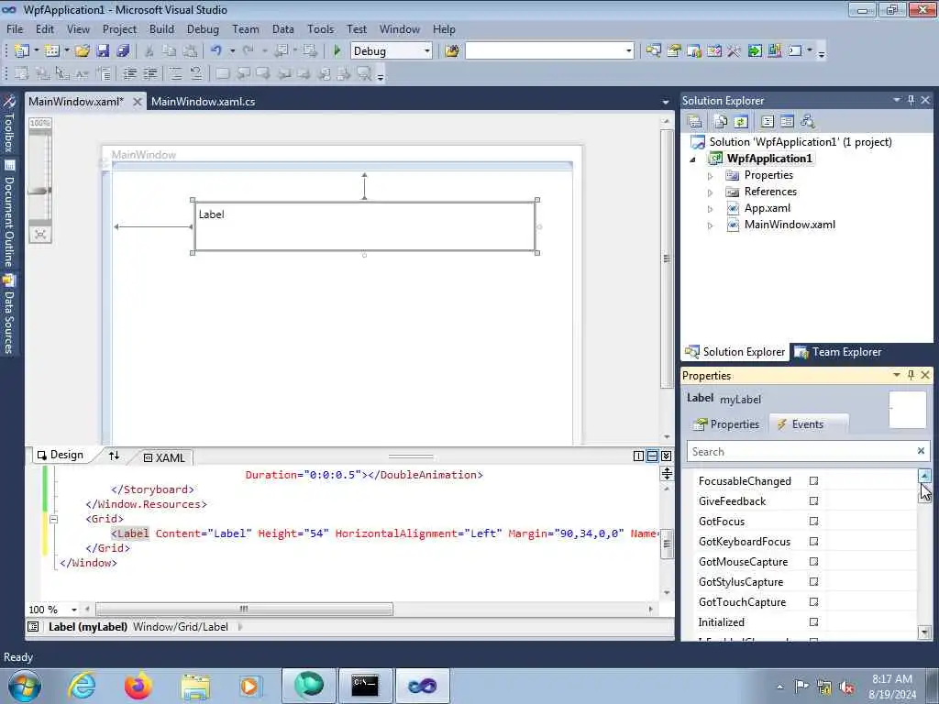This screenshot has width=939, height=704.
Task: Open the empty find combo box dropdown
Action: [x=628, y=51]
